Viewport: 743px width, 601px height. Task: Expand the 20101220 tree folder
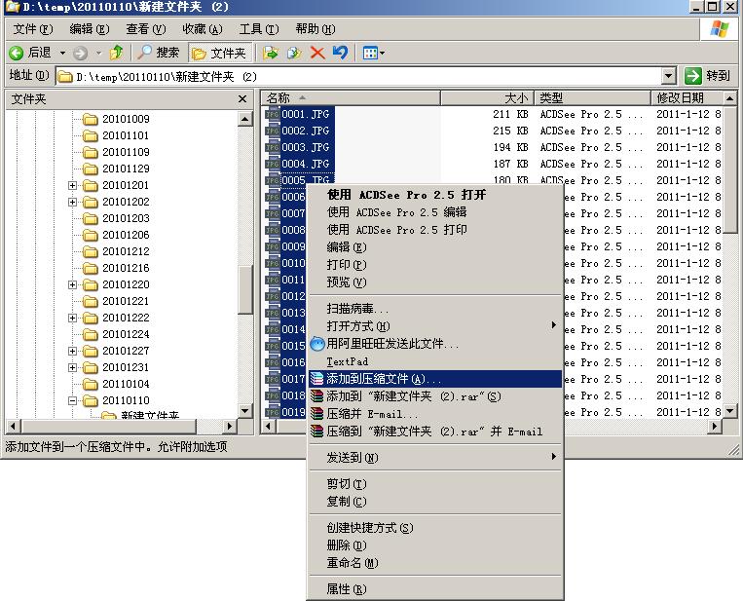72,284
